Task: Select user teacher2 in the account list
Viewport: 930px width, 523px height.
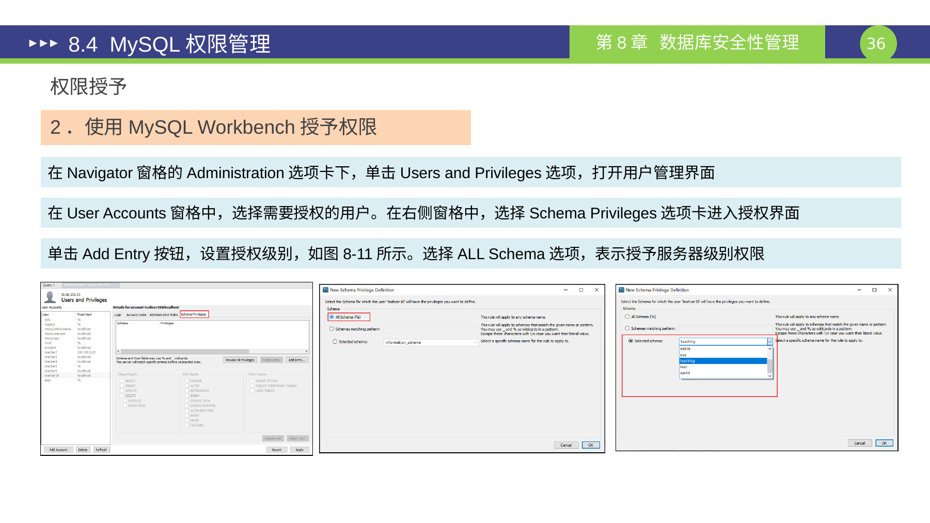Action: [75, 352]
